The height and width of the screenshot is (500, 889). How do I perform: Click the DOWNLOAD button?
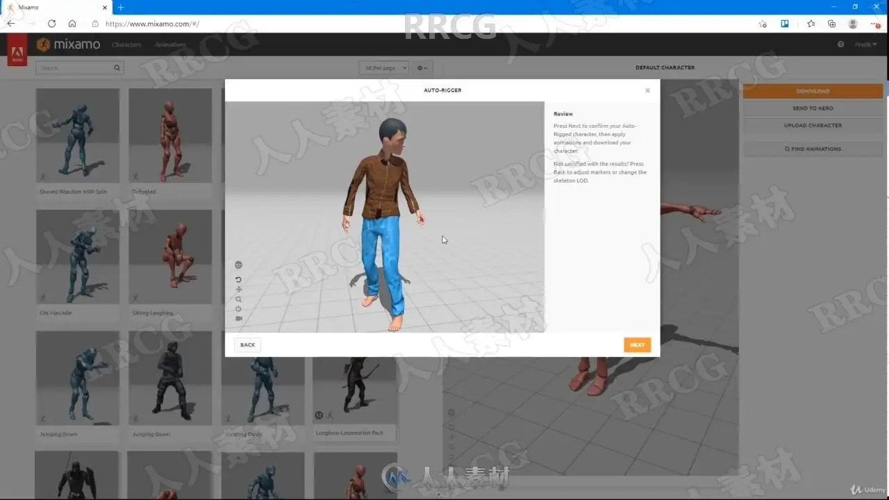coord(813,91)
